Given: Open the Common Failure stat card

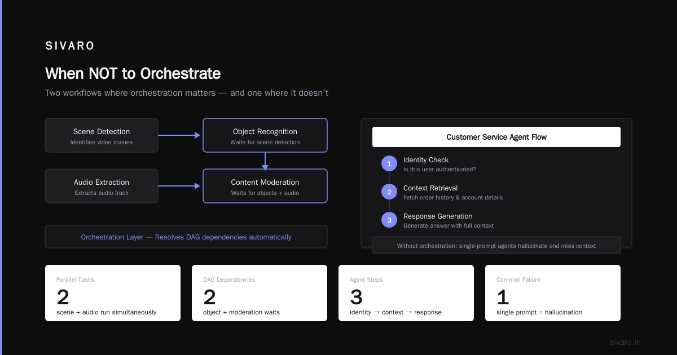Looking at the screenshot, I should tap(553, 293).
